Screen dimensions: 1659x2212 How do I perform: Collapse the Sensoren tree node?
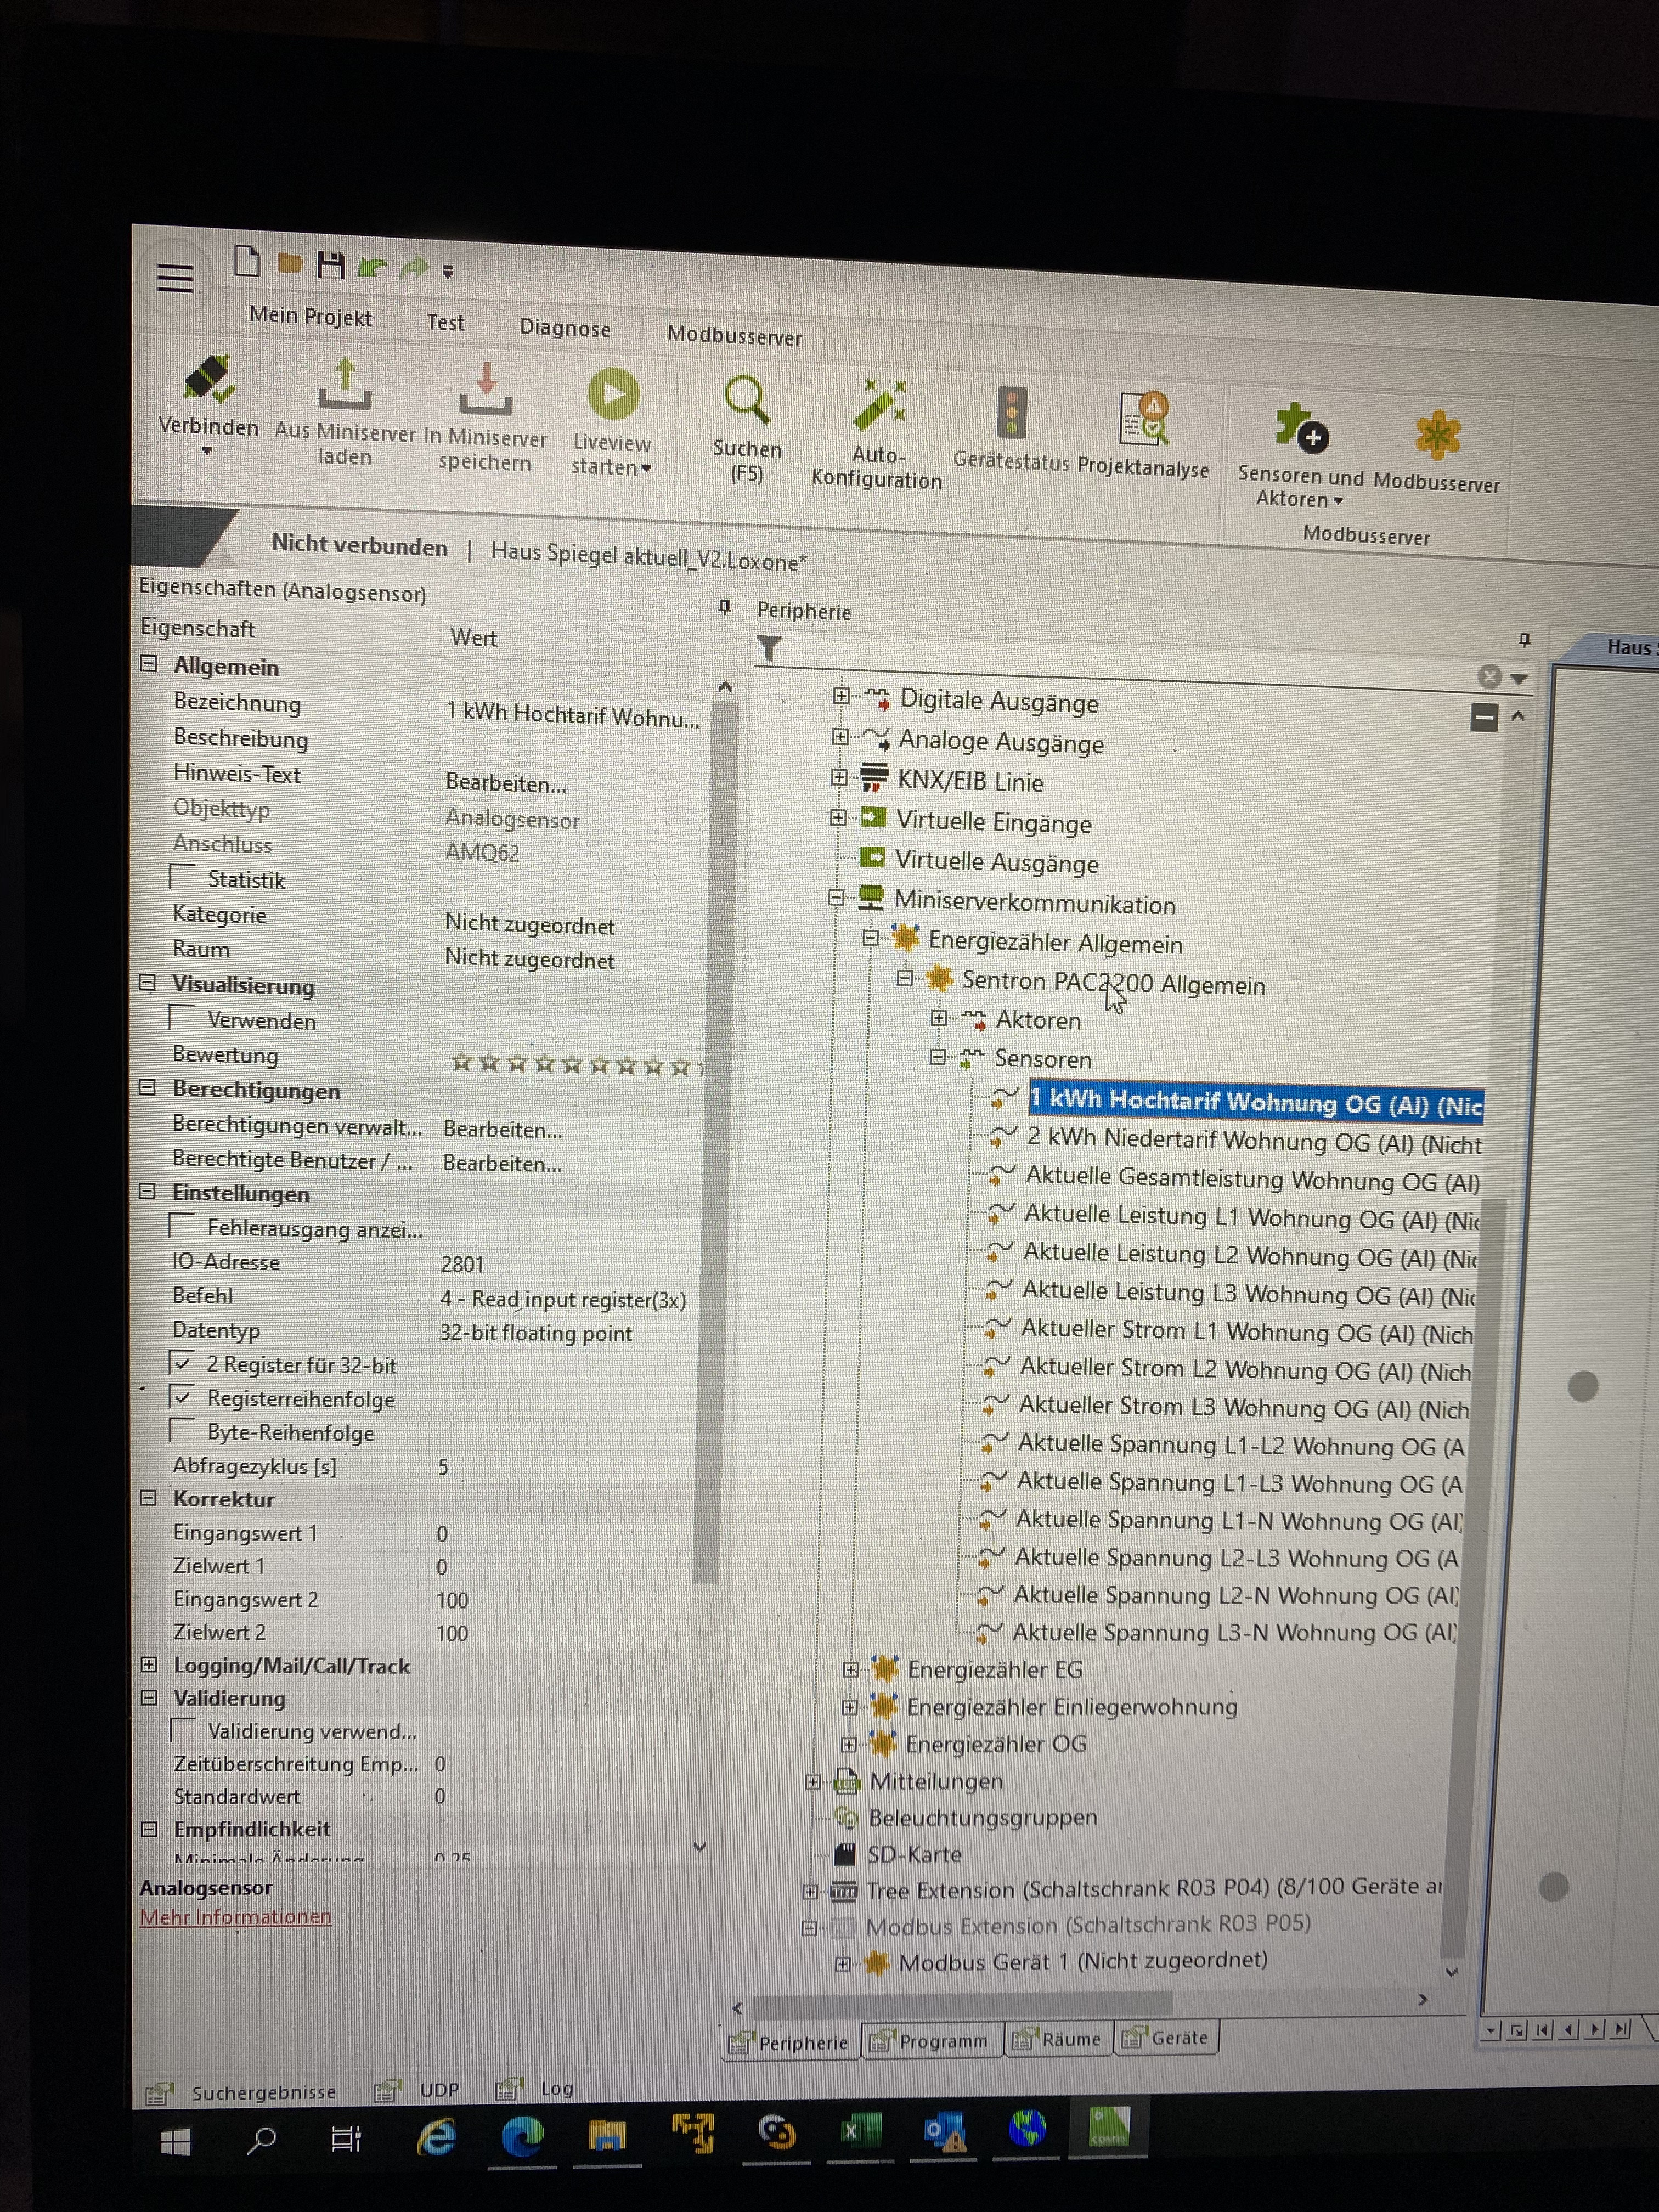click(x=938, y=1056)
